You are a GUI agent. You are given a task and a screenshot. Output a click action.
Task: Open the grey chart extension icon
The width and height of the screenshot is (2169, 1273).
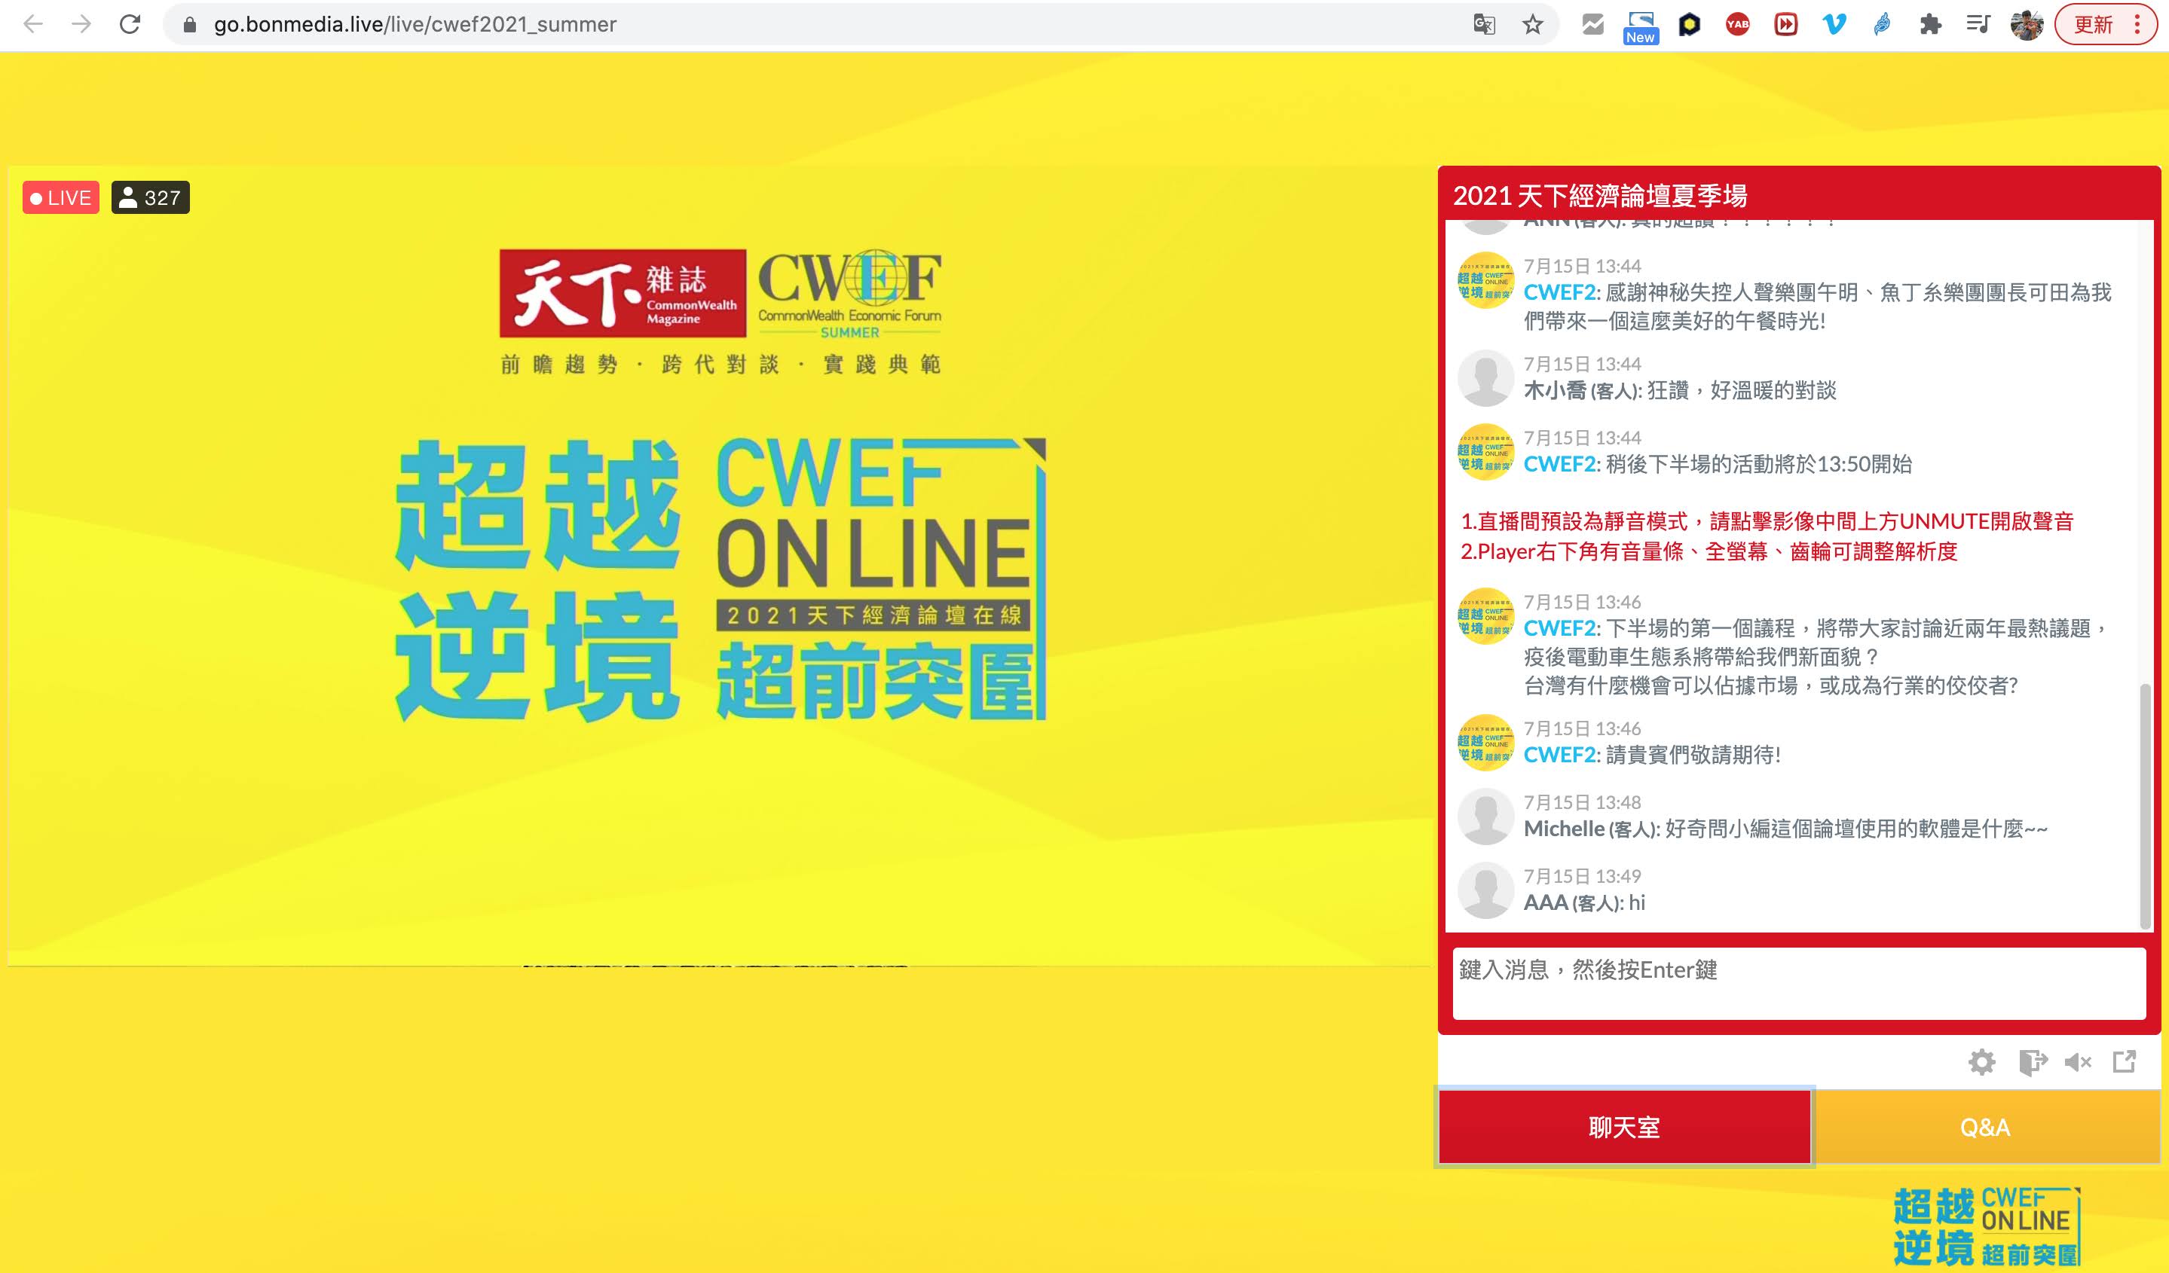(x=1593, y=24)
